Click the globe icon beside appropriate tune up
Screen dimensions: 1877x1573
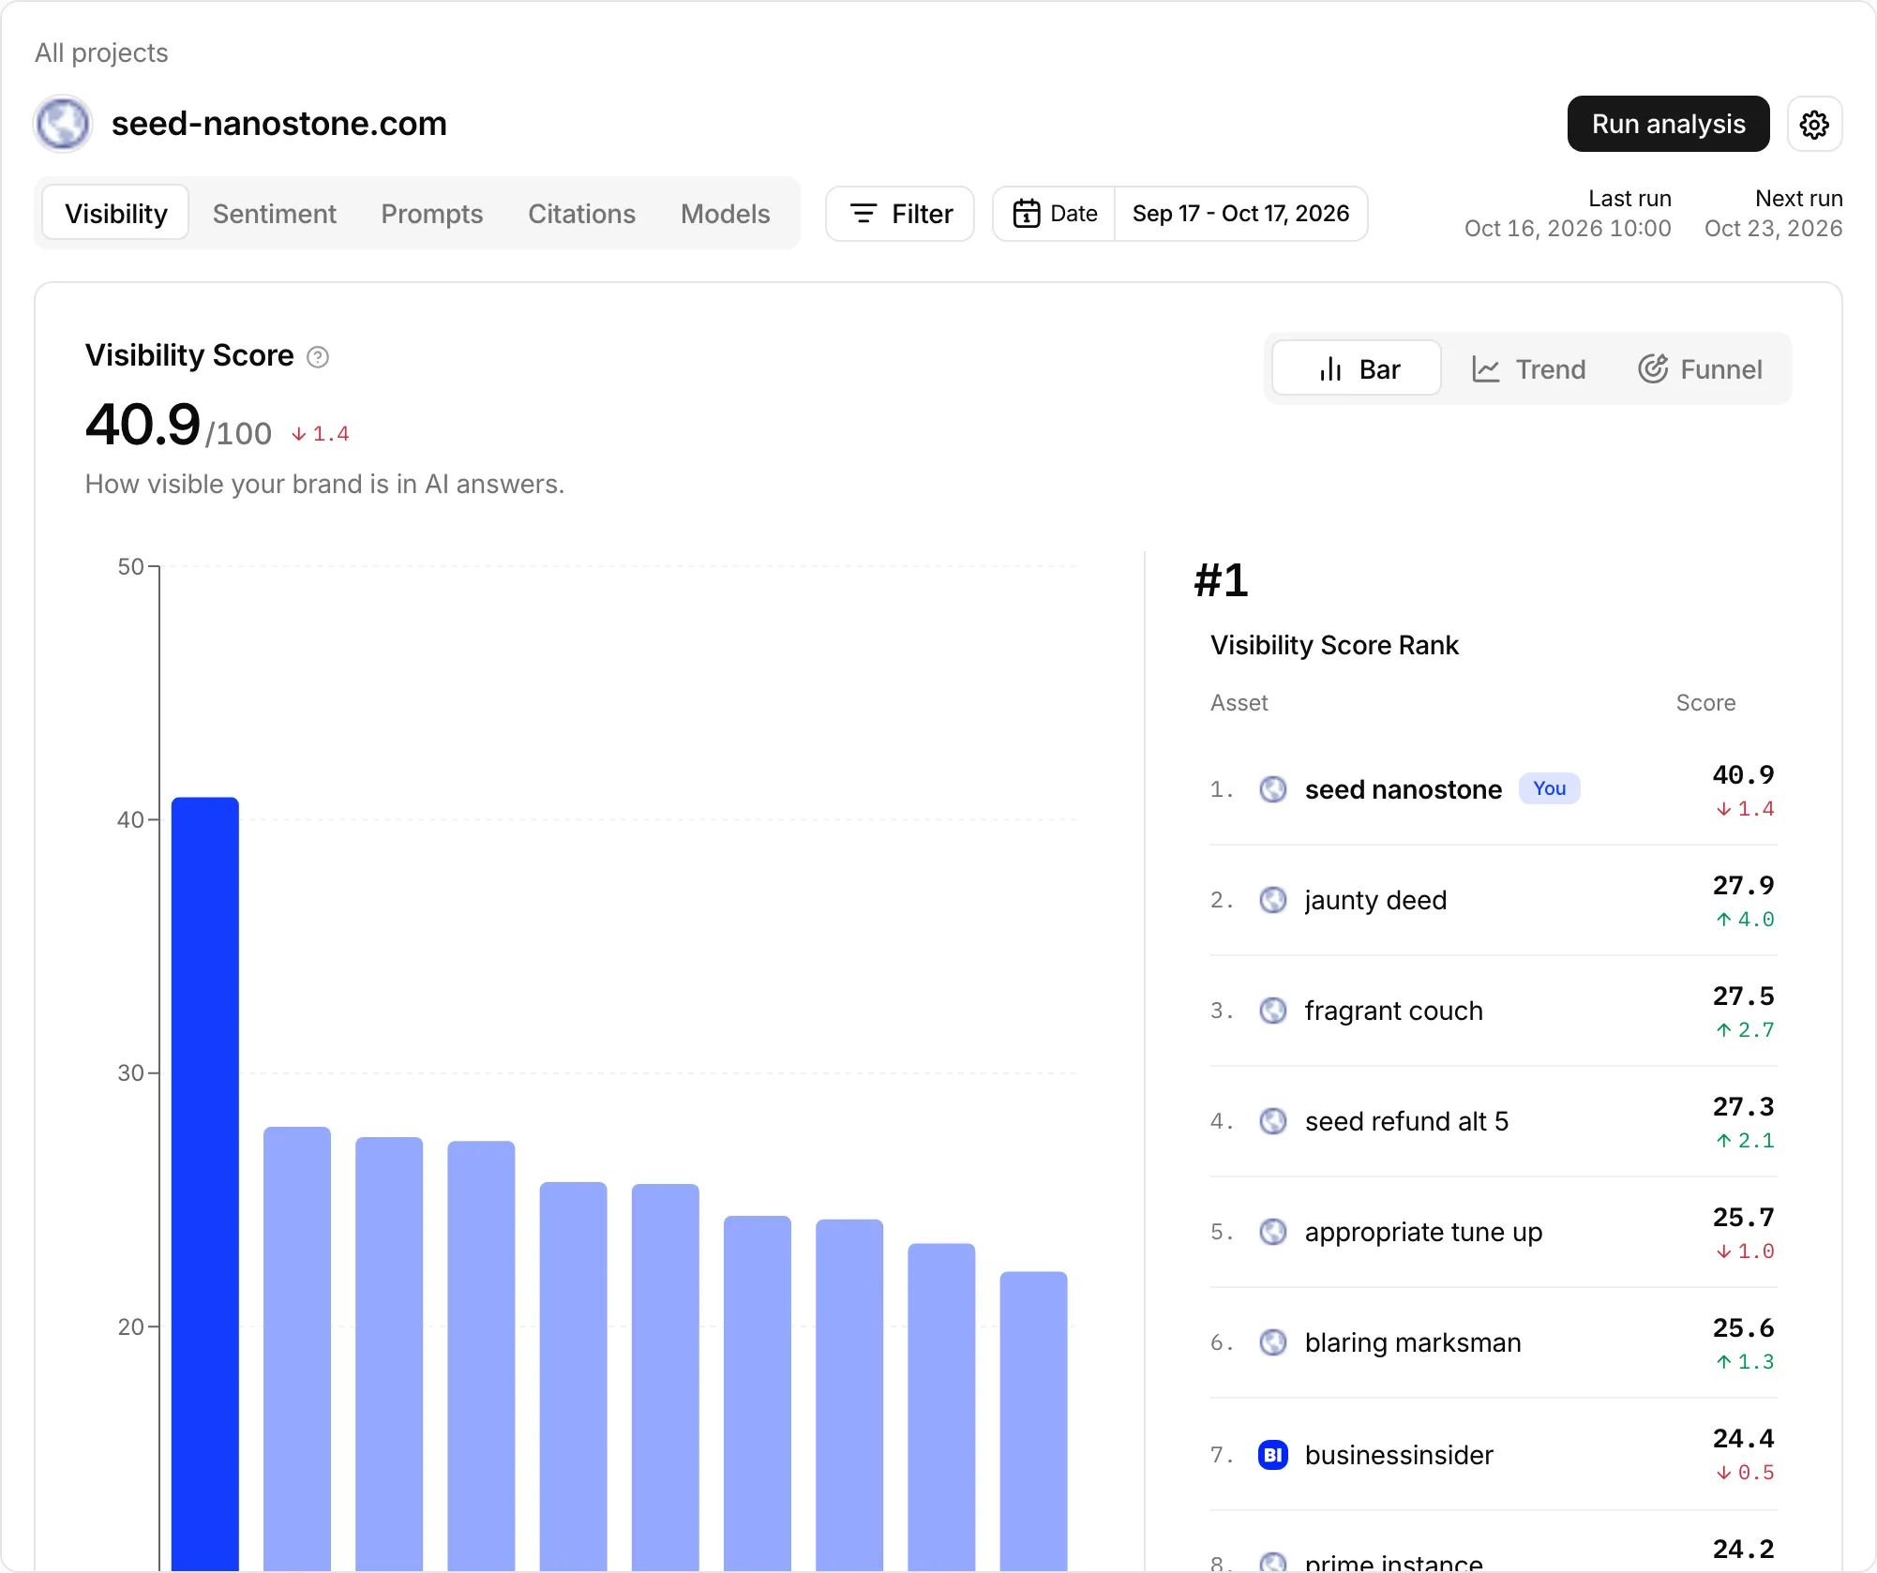pos(1272,1232)
